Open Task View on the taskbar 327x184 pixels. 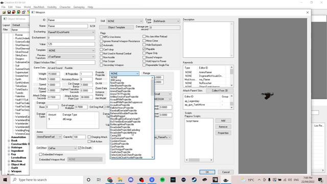pos(99,179)
